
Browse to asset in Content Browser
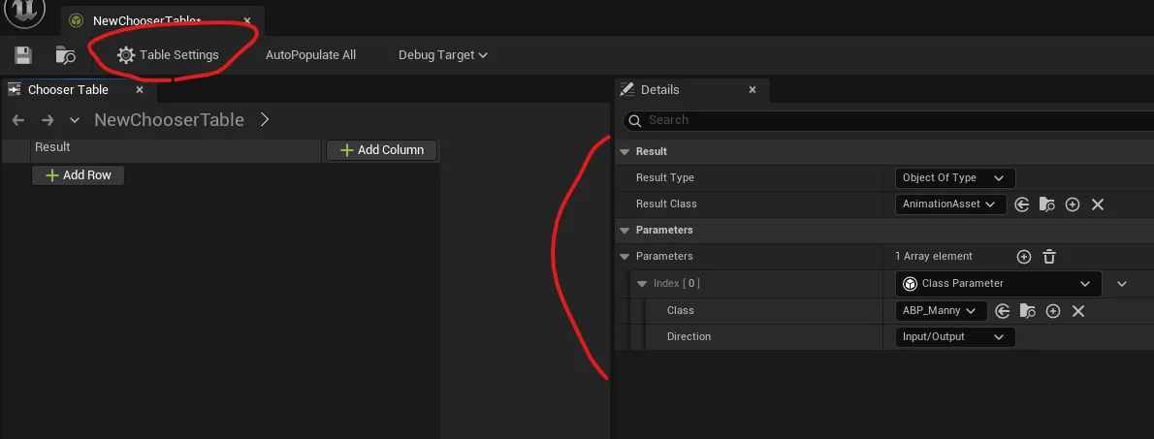coord(66,55)
